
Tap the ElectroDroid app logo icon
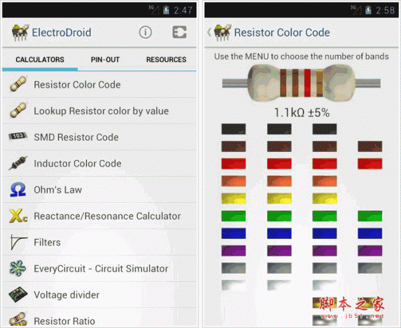[20, 33]
